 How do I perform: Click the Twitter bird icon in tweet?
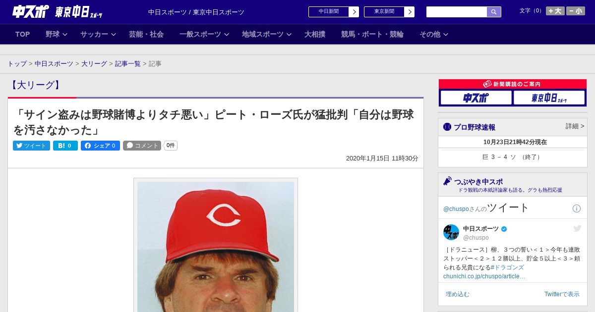(577, 228)
